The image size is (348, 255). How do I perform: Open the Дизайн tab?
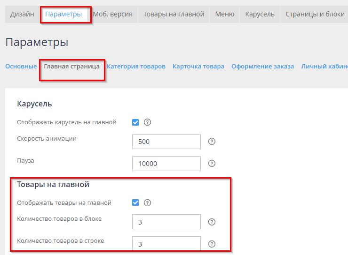coord(23,14)
